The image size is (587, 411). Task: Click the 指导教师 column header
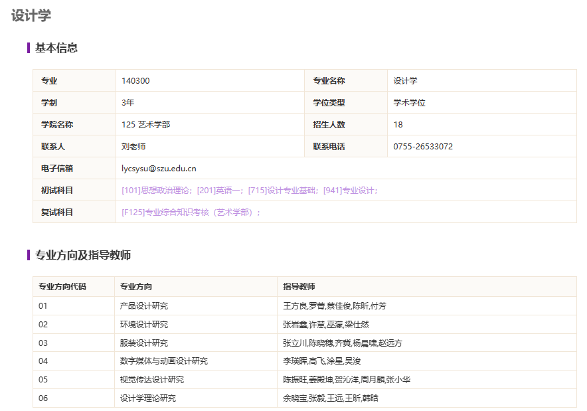coord(299,287)
